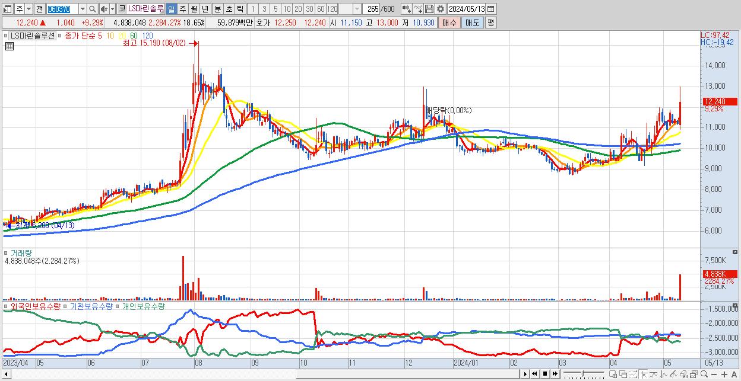
Task: Expand the speaker options dropdown arrow
Action: 112,9
